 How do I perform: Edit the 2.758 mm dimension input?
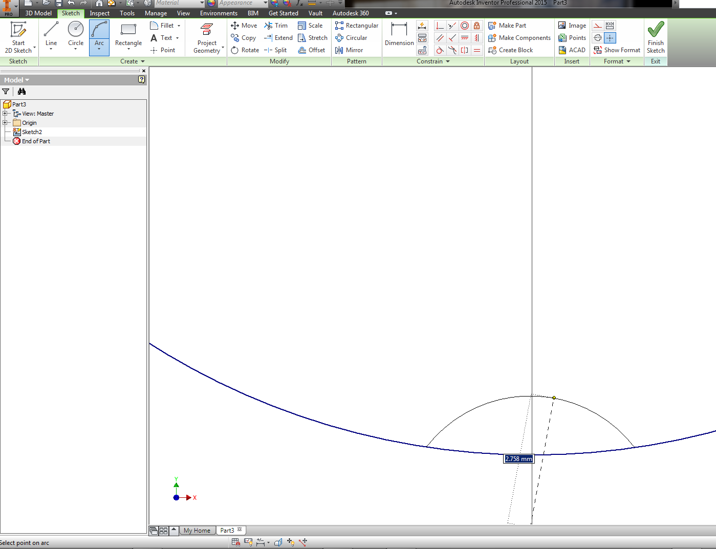click(x=518, y=459)
